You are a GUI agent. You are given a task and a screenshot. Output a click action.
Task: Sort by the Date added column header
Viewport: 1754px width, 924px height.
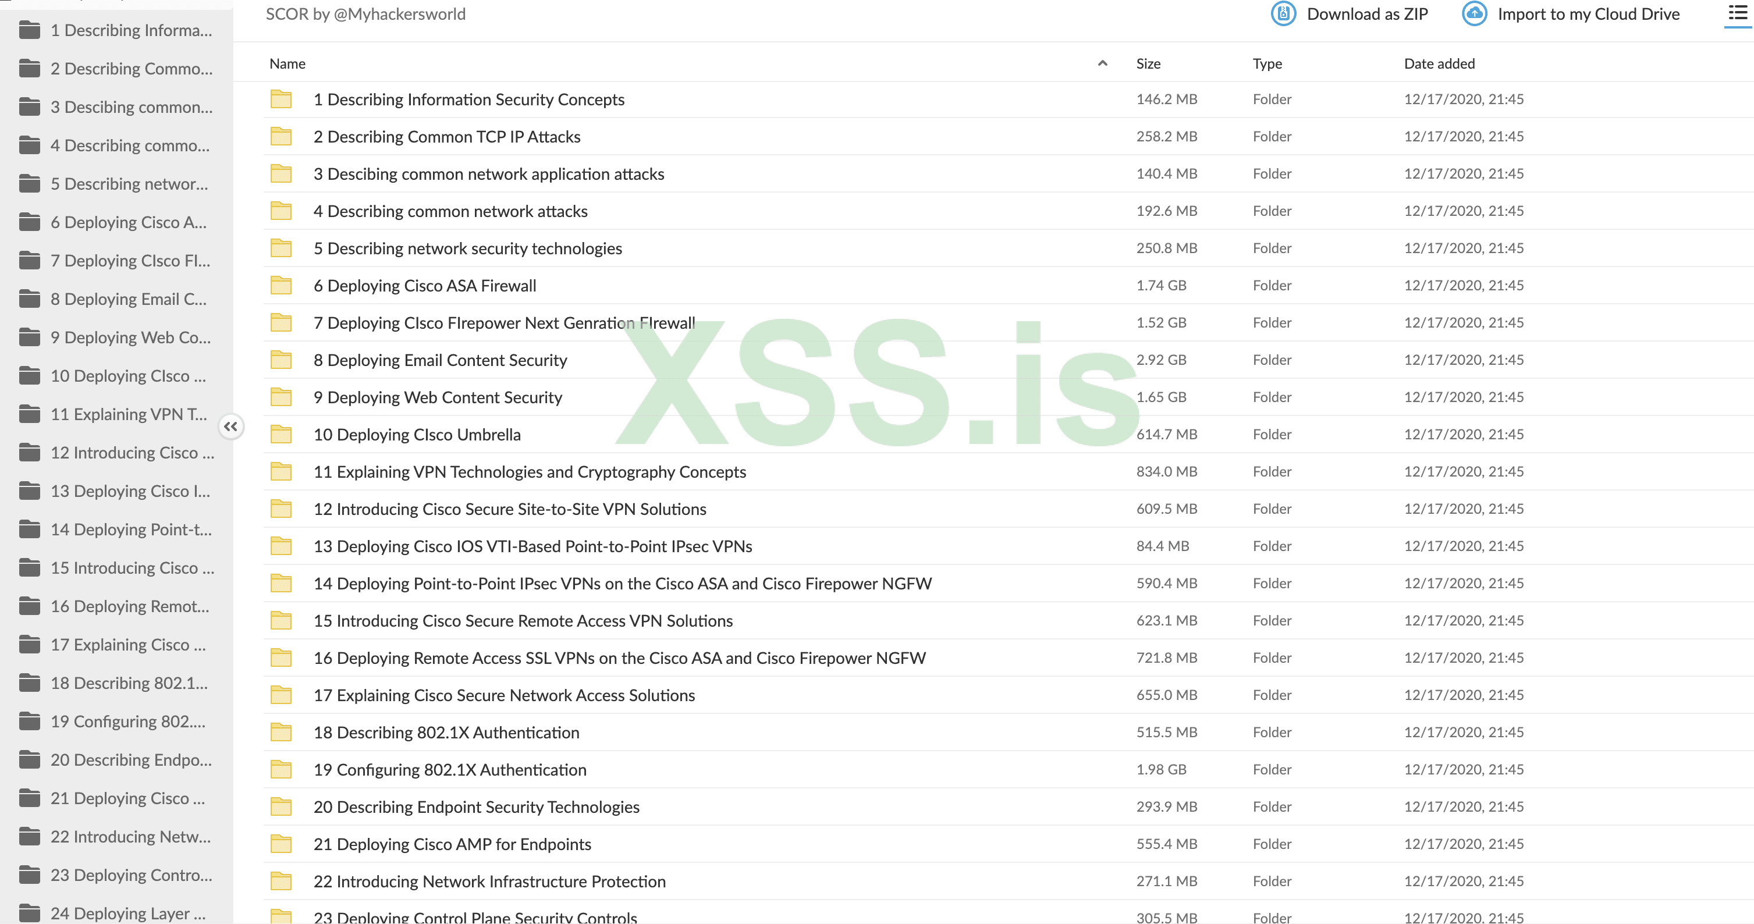1439,63
